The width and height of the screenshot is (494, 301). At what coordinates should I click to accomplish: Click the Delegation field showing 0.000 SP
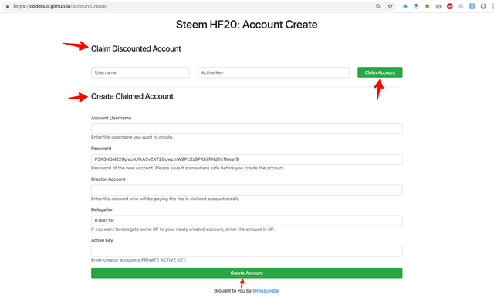click(247, 221)
